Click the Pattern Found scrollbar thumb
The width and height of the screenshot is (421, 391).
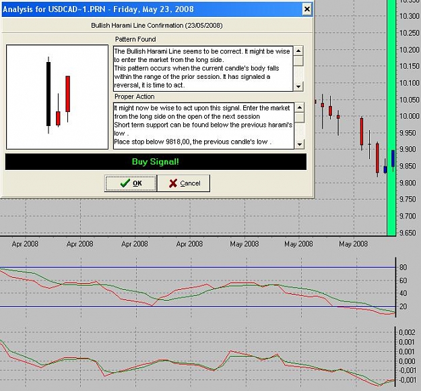(298, 61)
